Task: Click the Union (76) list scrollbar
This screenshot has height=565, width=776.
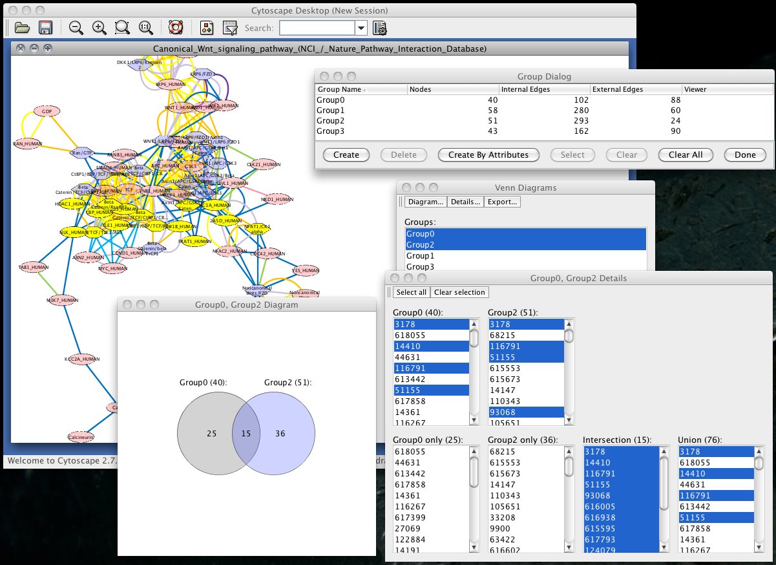Action: point(759,499)
